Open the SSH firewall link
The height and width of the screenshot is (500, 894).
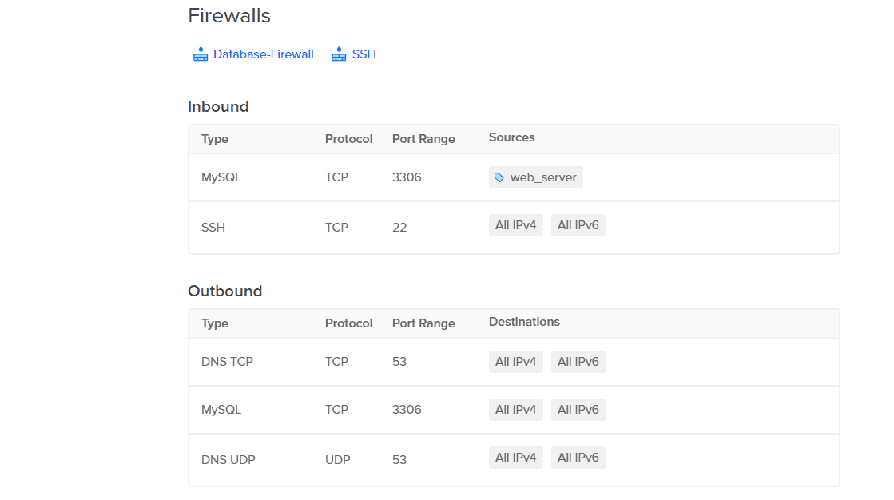(364, 54)
